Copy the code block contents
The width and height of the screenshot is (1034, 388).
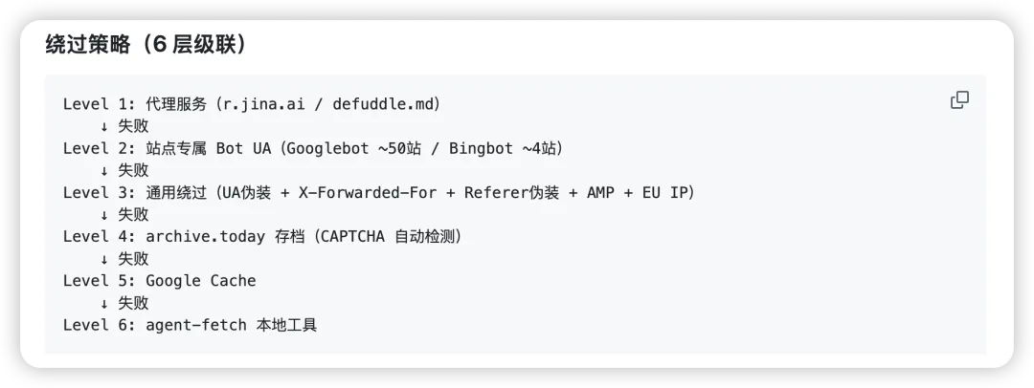pos(958,100)
